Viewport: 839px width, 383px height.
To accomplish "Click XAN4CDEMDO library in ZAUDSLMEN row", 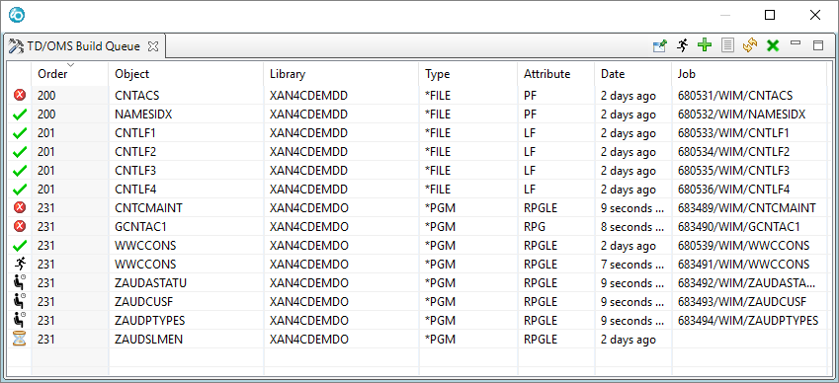I will pyautogui.click(x=341, y=340).
